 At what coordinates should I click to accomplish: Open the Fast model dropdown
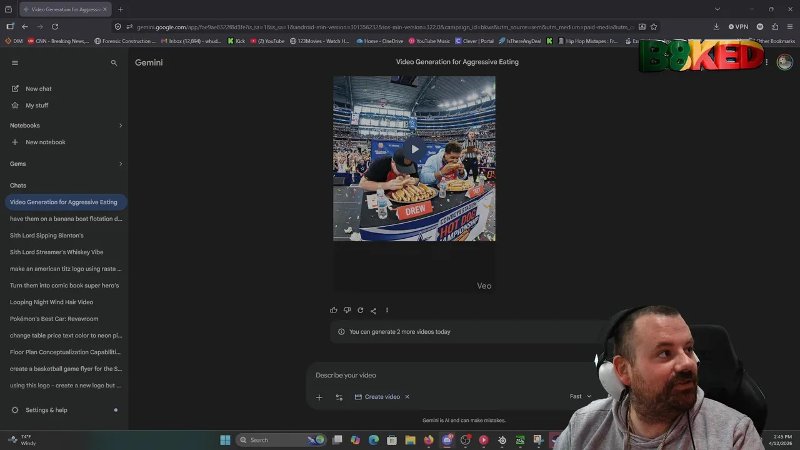[x=580, y=396]
